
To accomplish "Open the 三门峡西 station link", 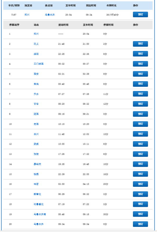I will click(39, 64).
